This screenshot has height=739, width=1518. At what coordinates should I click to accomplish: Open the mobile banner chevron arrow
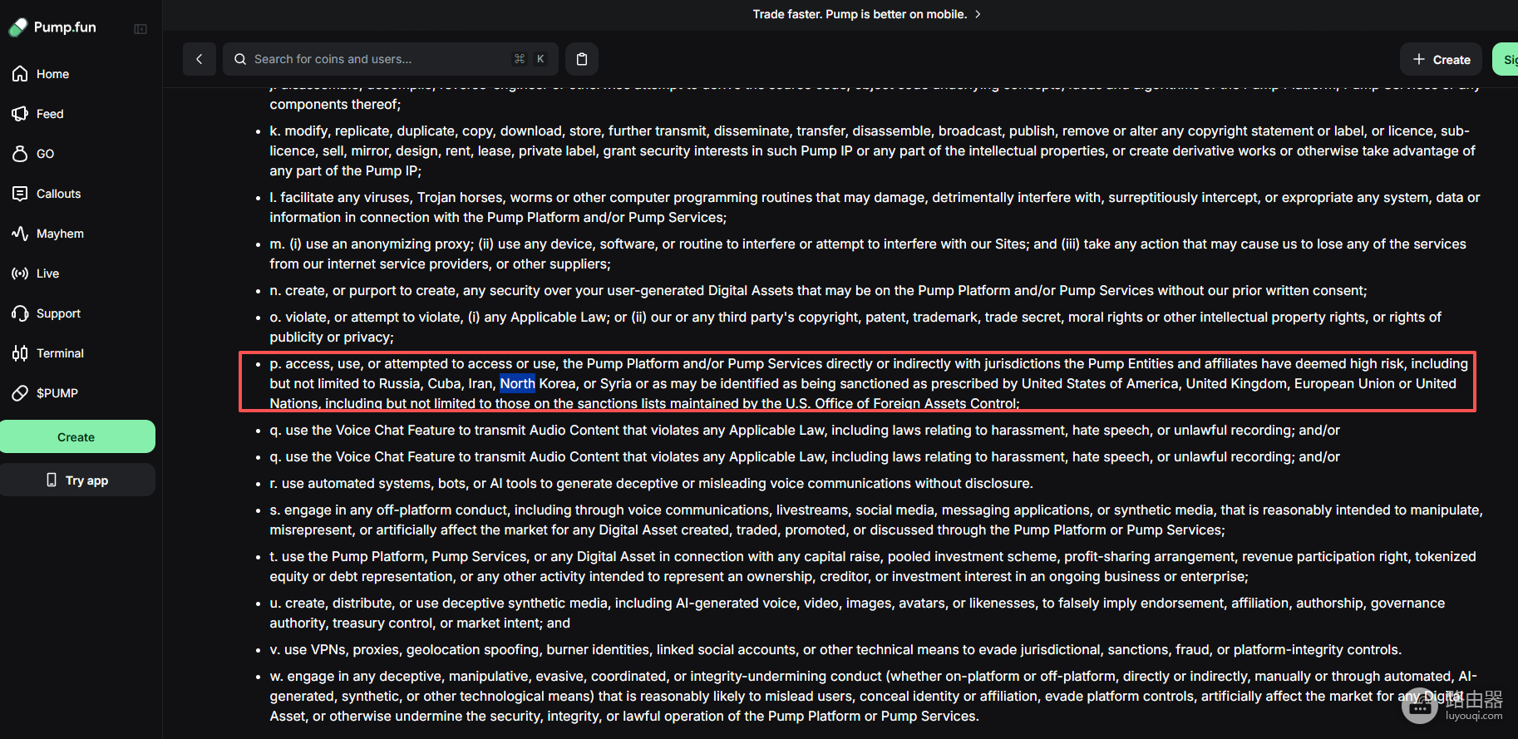point(978,14)
